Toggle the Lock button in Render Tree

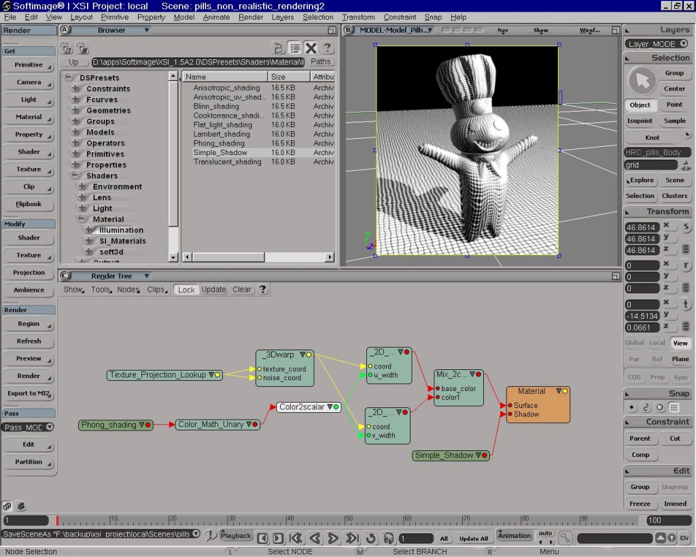tap(186, 290)
